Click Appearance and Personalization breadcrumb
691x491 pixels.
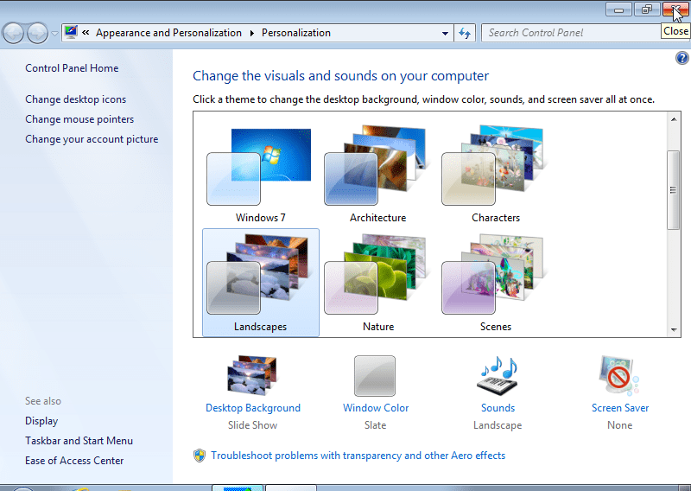(x=168, y=33)
